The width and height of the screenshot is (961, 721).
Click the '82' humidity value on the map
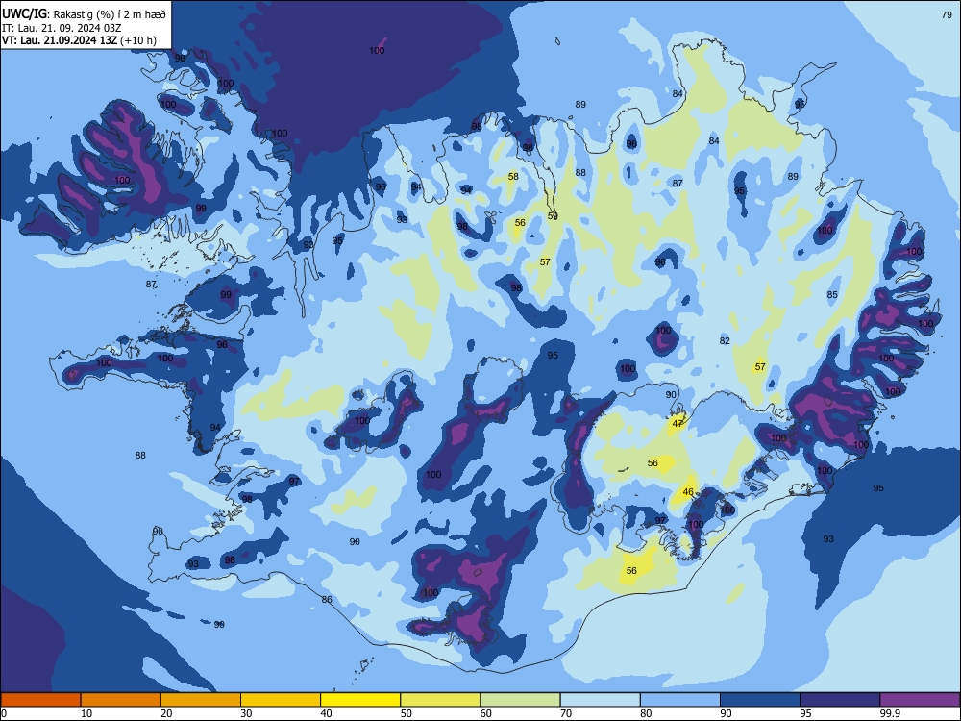725,341
